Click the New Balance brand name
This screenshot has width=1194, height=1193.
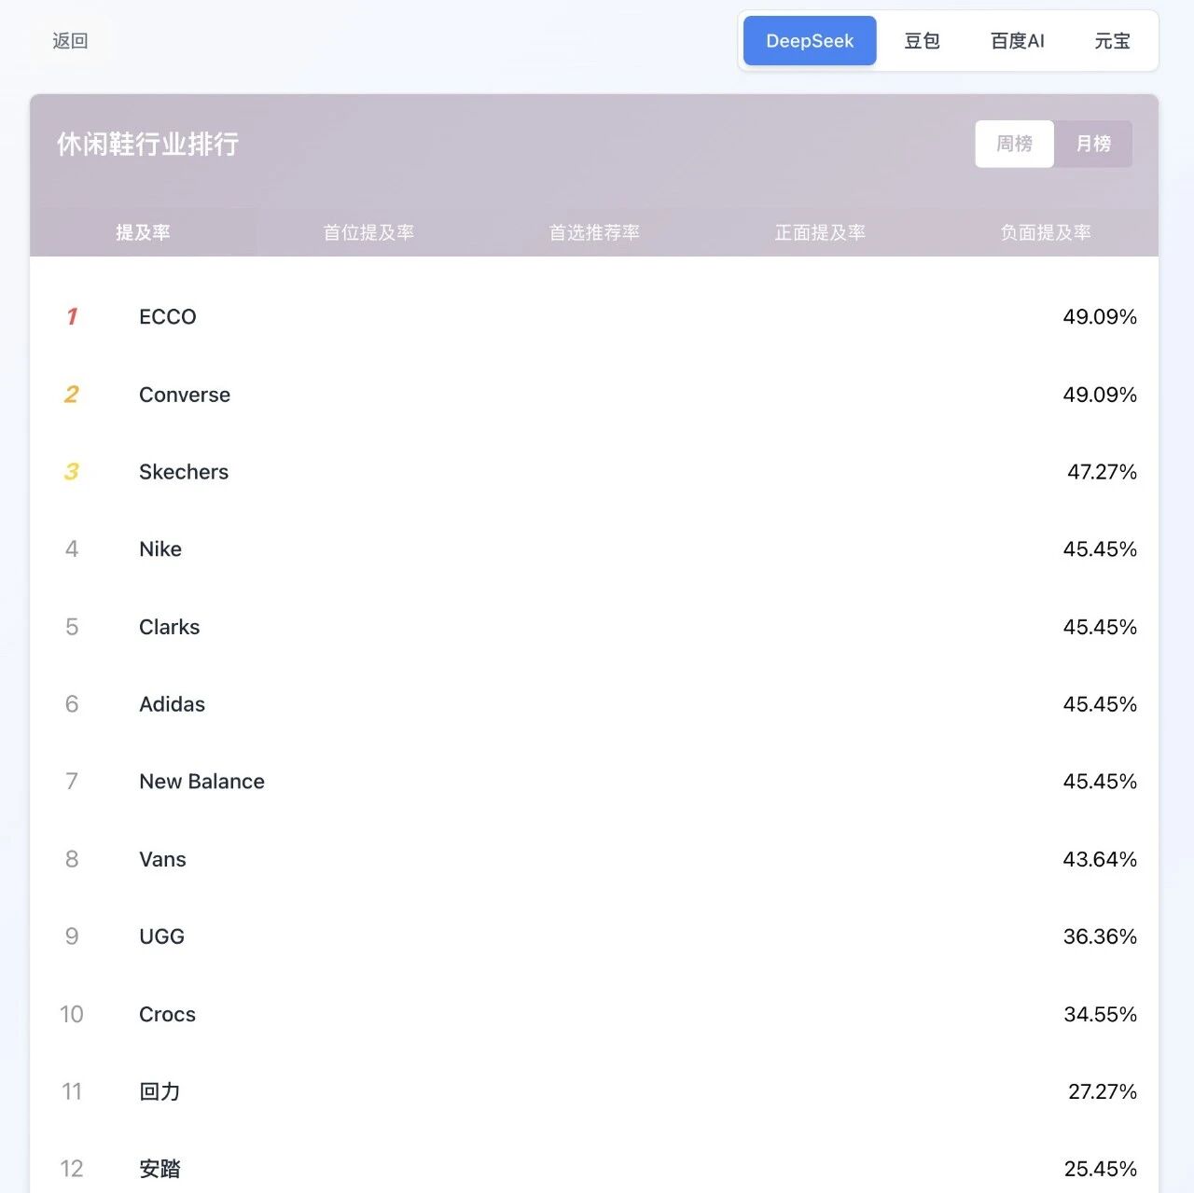pos(202,782)
